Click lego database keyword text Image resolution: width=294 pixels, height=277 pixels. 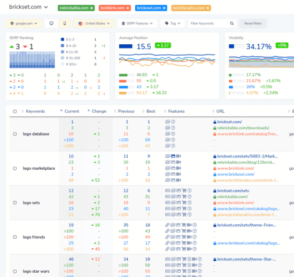pyautogui.click(x=36, y=134)
